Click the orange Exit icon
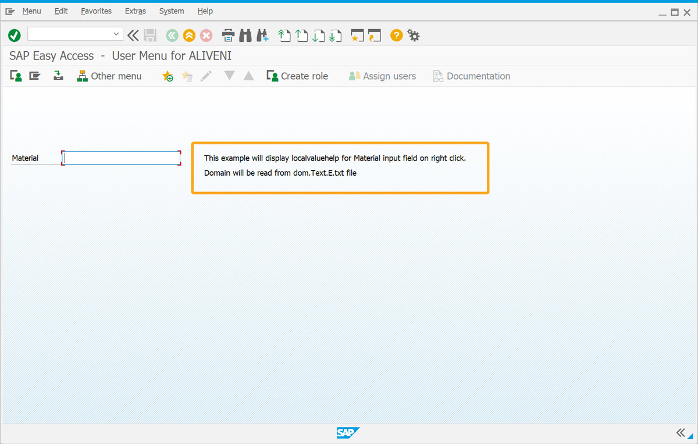The image size is (698, 444). click(189, 35)
